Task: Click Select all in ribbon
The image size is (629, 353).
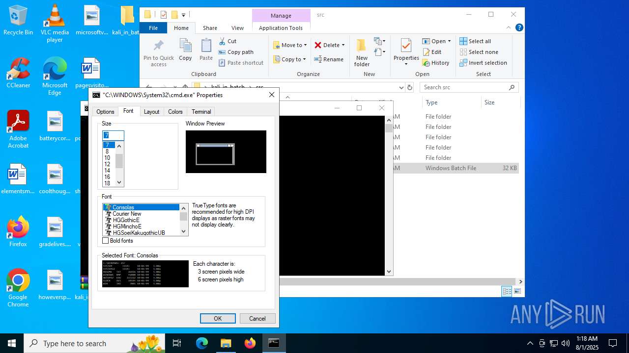Action: pyautogui.click(x=475, y=41)
